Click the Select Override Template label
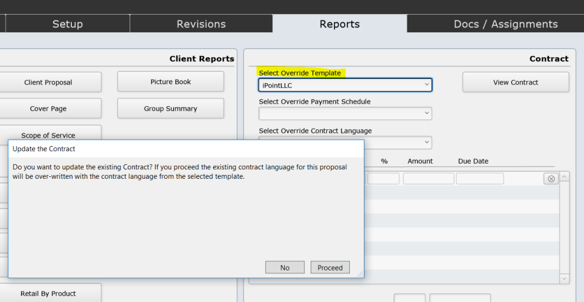The image size is (584, 302). pos(300,73)
